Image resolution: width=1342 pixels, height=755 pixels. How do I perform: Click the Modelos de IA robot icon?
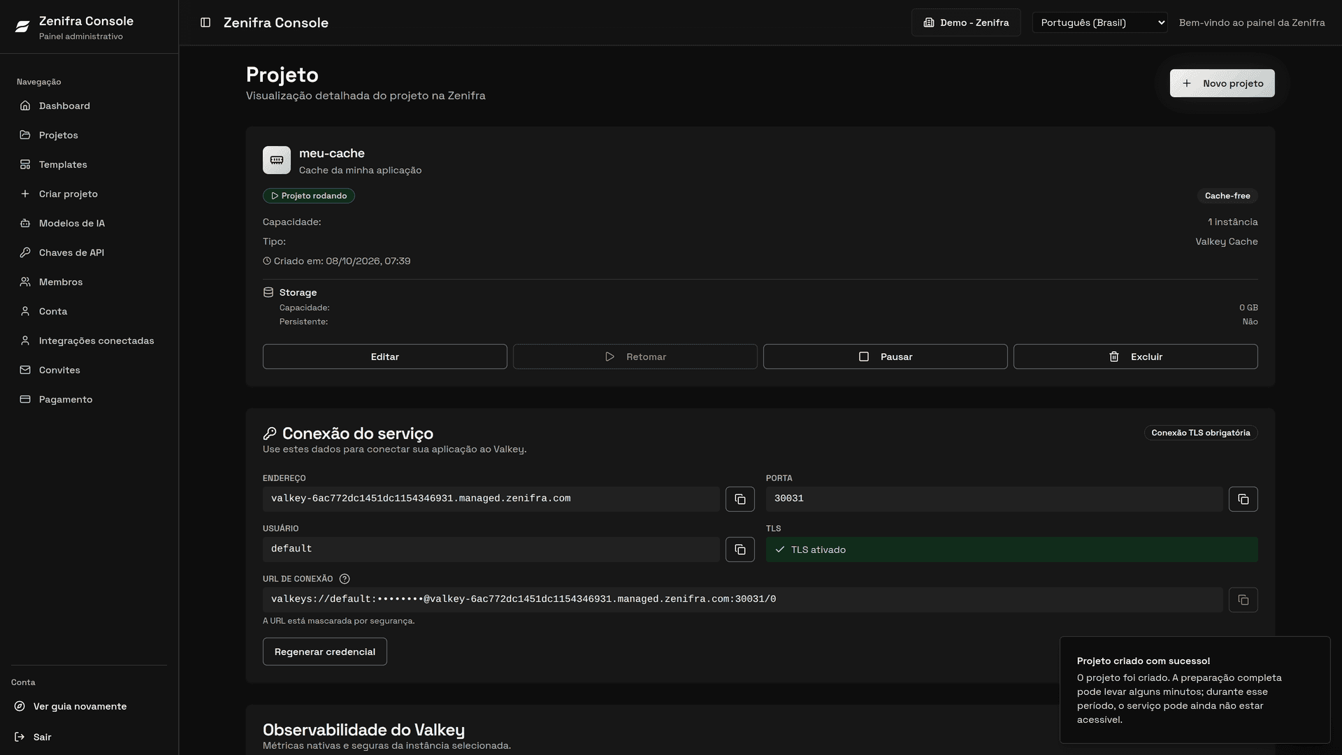click(25, 223)
